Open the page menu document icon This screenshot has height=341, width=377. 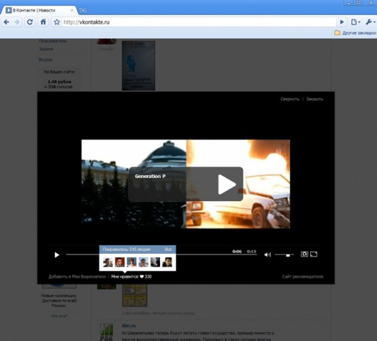click(356, 23)
